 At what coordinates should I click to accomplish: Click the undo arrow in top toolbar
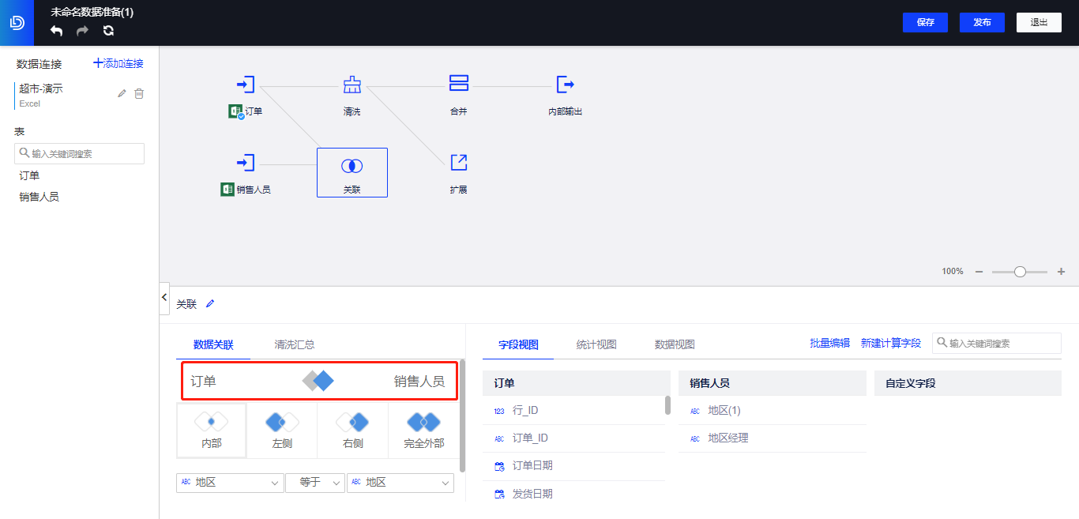[55, 30]
